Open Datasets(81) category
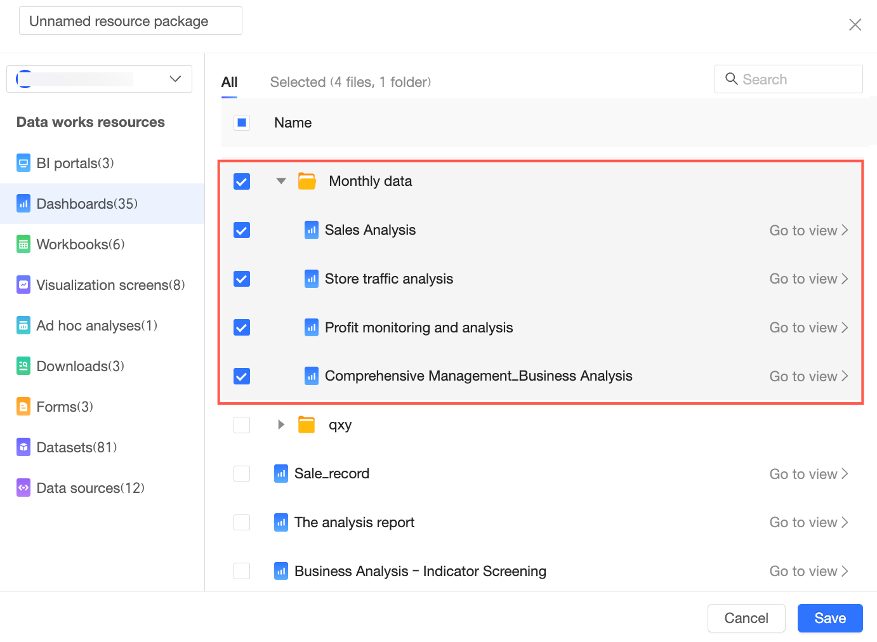This screenshot has height=642, width=877. point(102,447)
